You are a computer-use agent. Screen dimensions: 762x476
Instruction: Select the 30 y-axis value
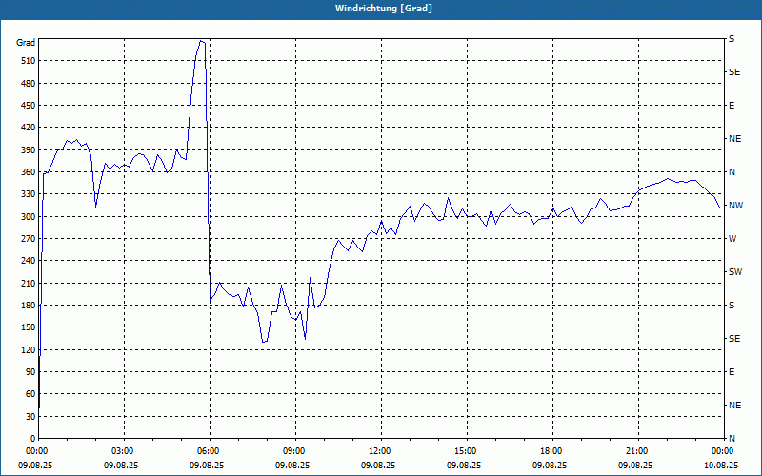[x=30, y=416]
